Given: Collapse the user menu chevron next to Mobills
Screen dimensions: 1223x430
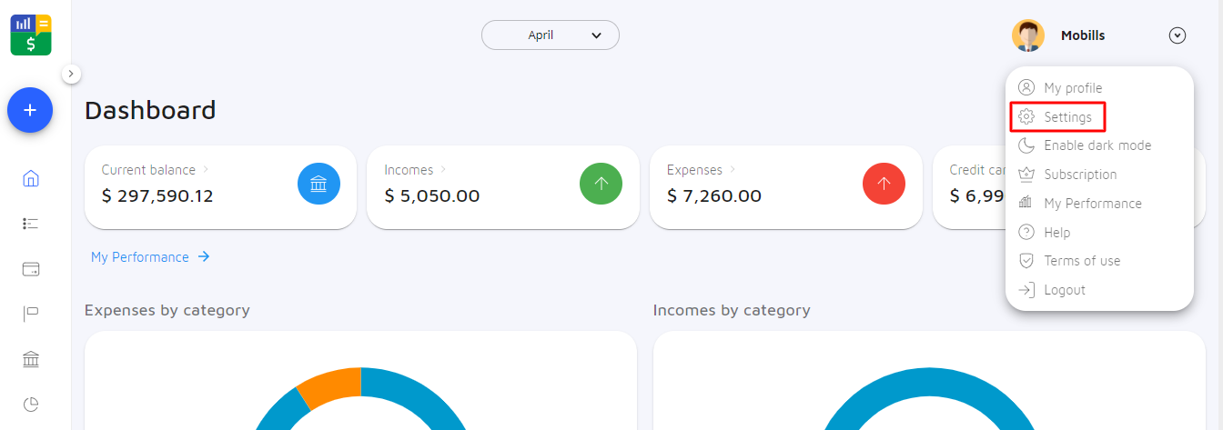Looking at the screenshot, I should pos(1178,35).
